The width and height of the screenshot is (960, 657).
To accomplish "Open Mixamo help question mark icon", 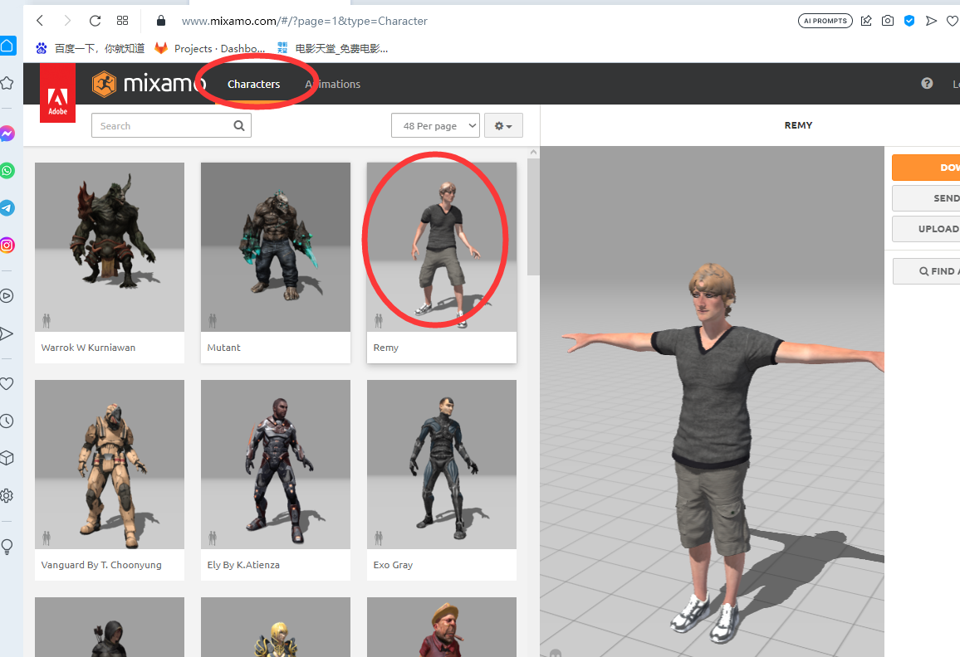I will [927, 83].
